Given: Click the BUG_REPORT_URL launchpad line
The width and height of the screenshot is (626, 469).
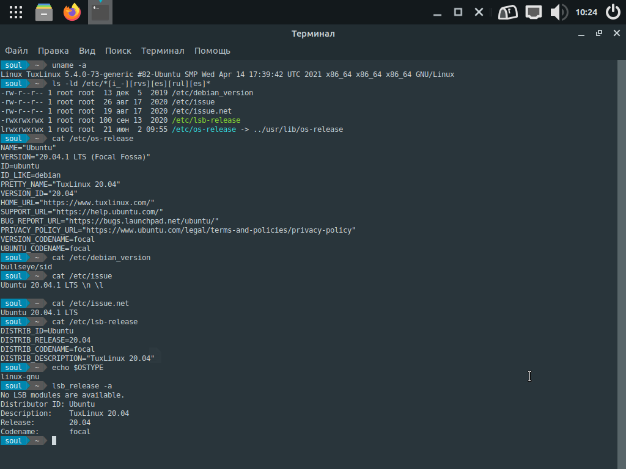Looking at the screenshot, I should coord(110,221).
